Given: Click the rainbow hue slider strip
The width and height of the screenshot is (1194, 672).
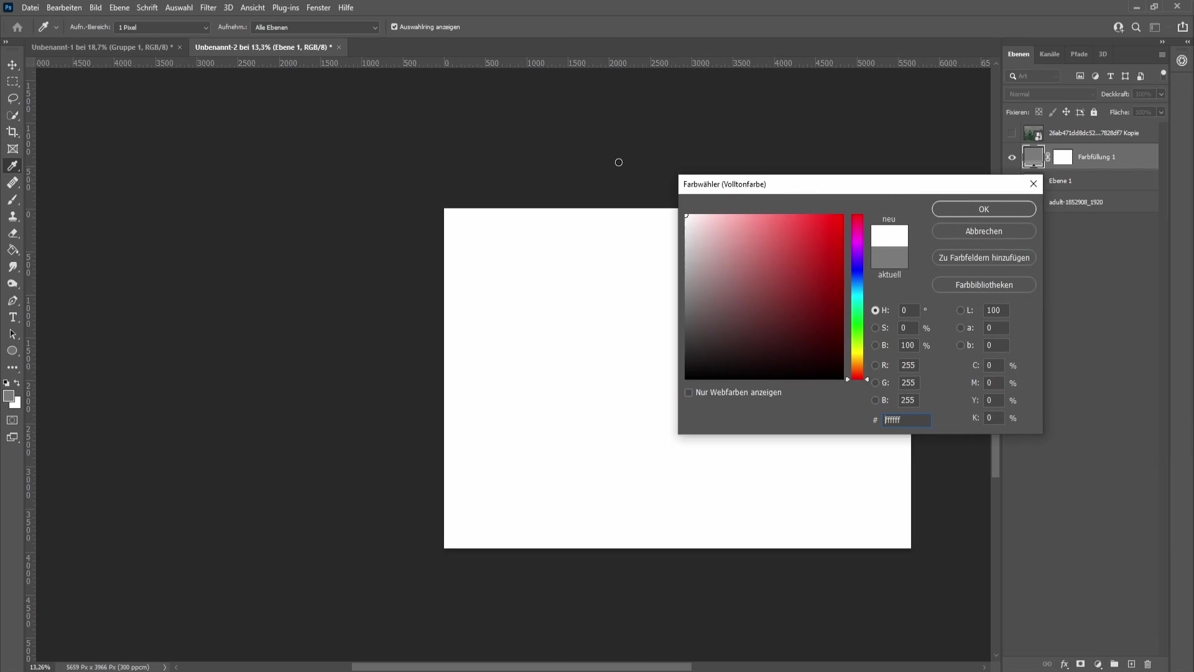Looking at the screenshot, I should pyautogui.click(x=857, y=297).
